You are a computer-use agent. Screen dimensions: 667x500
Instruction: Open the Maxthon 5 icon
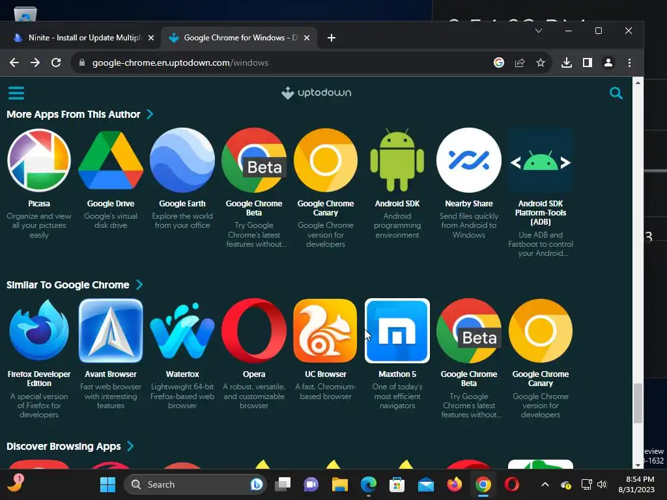(397, 331)
